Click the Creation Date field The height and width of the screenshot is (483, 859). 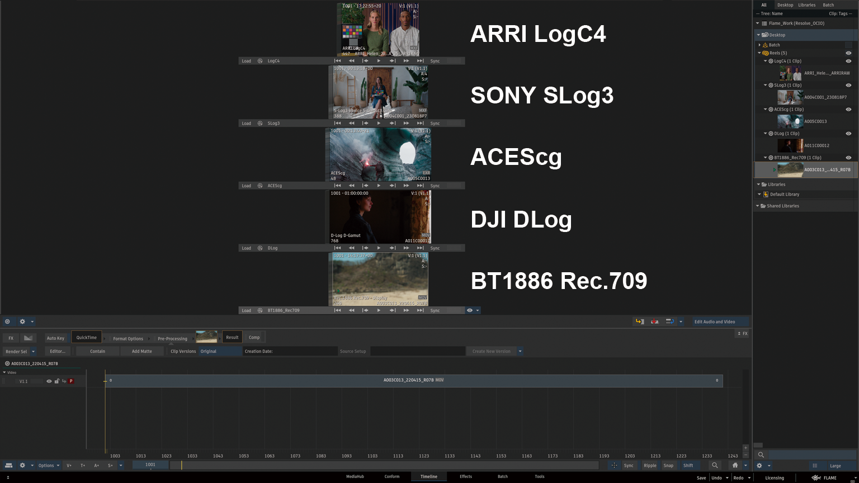290,352
